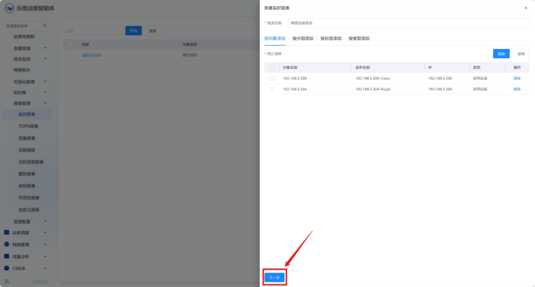
Task: Open 图形报表 in sidebar
Action: coord(27,174)
